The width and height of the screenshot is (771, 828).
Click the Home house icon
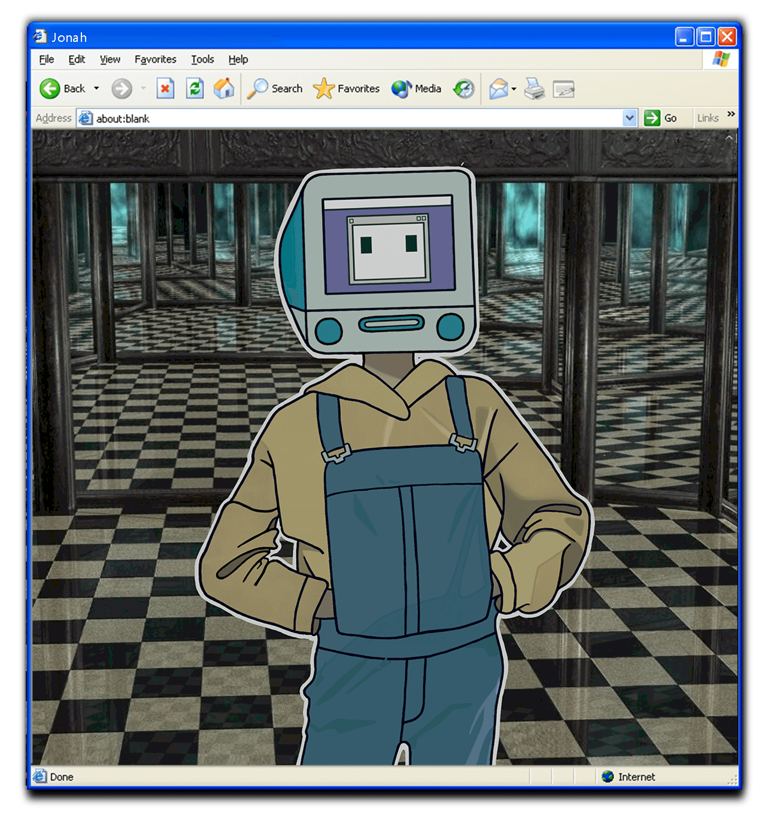point(224,89)
